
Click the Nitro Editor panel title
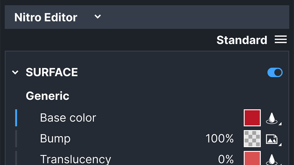click(46, 17)
